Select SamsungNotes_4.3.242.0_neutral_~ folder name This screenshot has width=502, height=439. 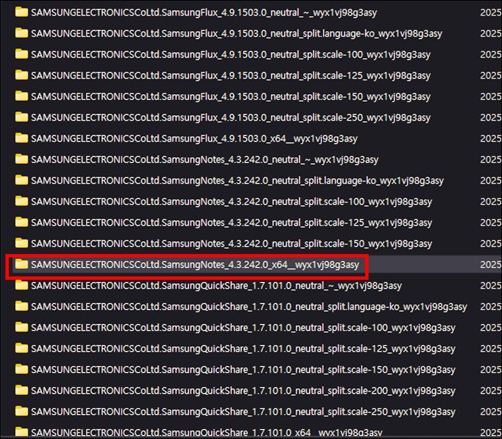click(205, 160)
